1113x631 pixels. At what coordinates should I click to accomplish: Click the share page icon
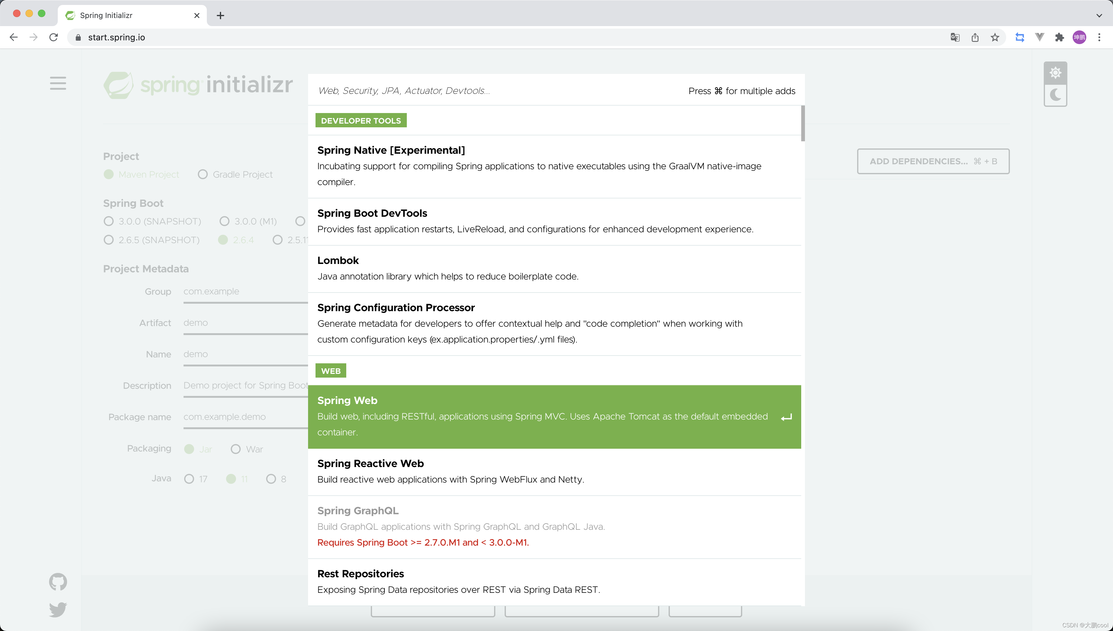975,37
